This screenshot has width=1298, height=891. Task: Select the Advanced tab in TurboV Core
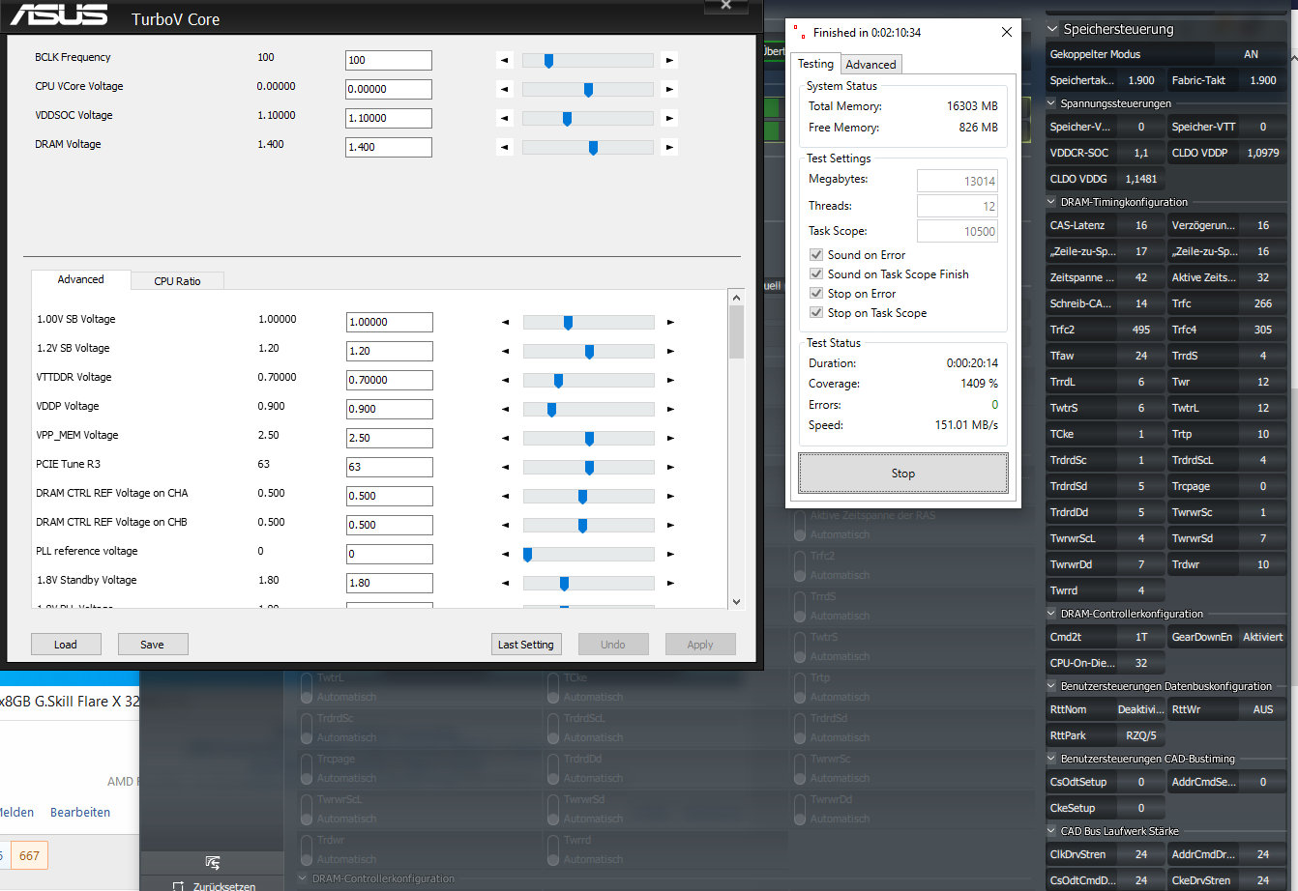click(81, 279)
